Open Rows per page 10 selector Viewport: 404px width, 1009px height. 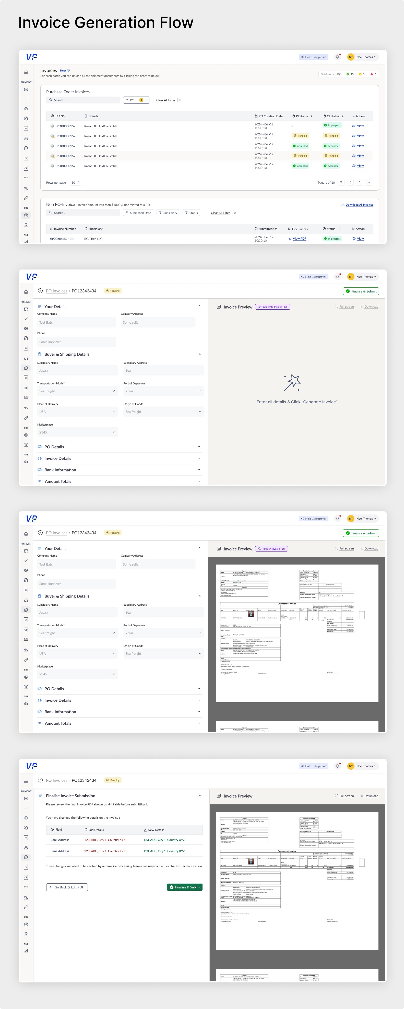75,182
